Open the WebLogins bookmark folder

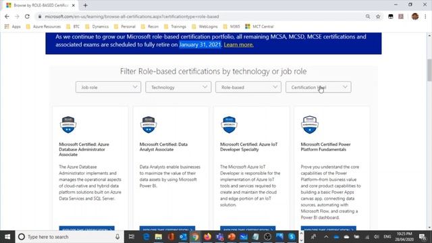pyautogui.click(x=205, y=26)
